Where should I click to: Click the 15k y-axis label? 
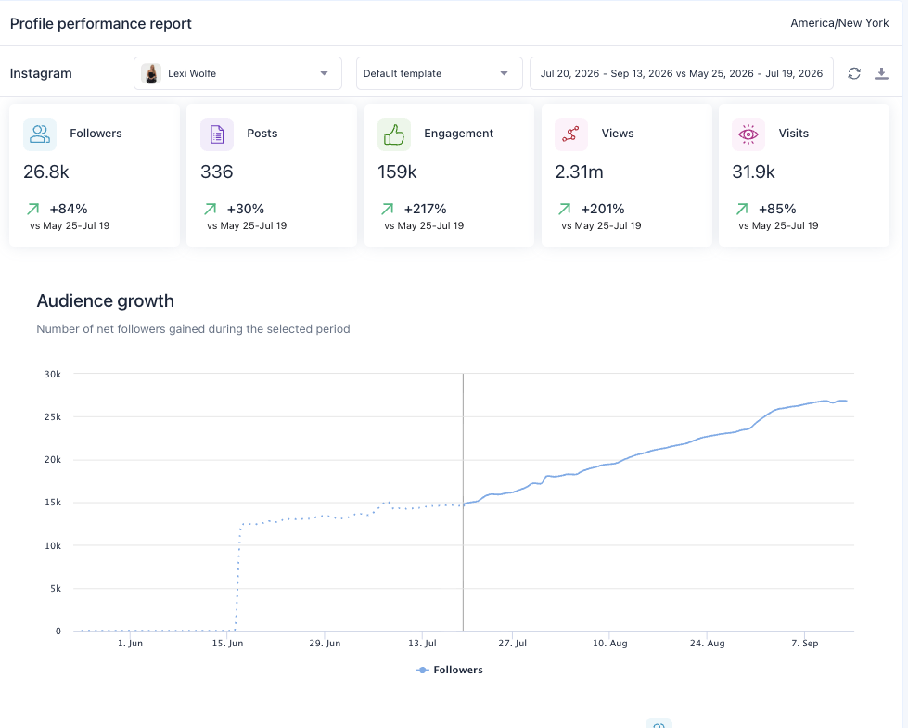(x=53, y=502)
